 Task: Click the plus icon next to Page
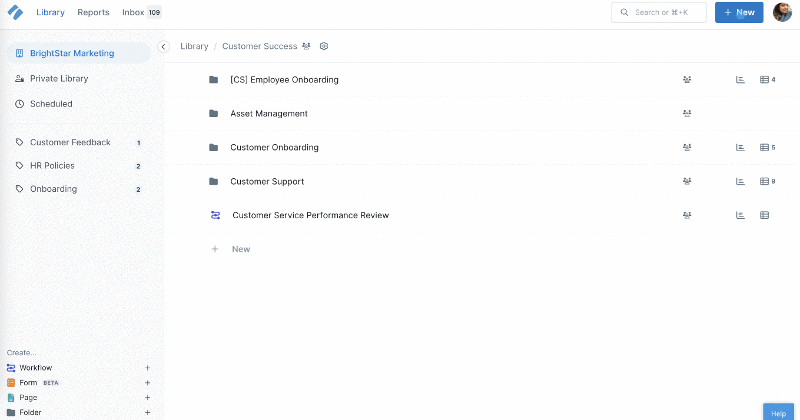coord(148,398)
